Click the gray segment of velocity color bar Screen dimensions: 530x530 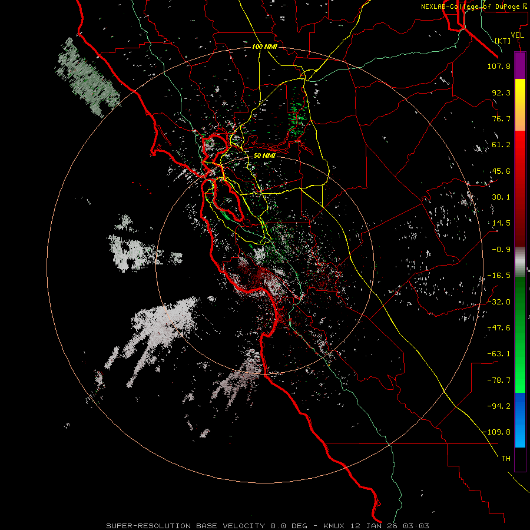coord(520,262)
